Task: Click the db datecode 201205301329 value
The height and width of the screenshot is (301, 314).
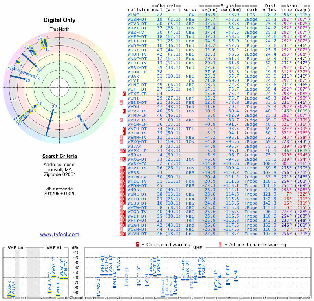Action: 60,194
